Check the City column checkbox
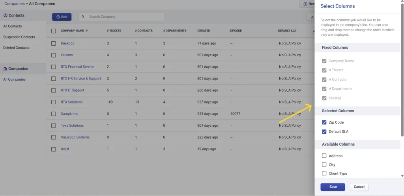 click(x=324, y=165)
